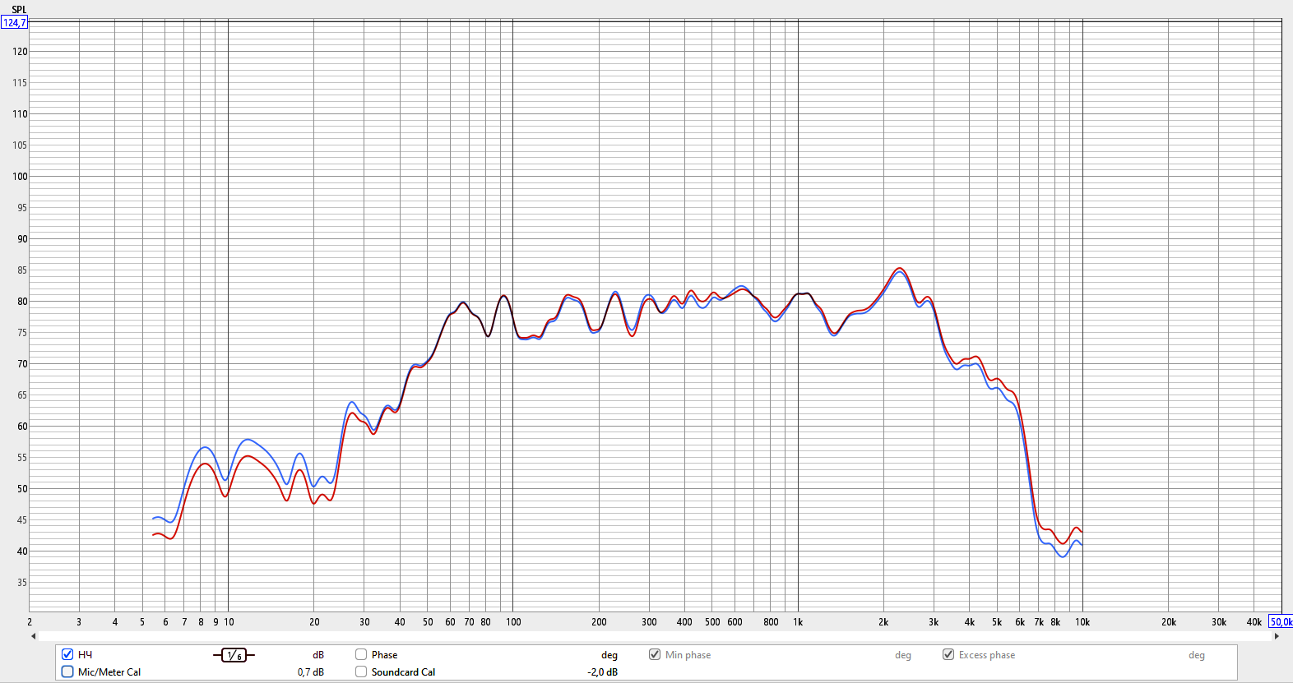Screen dimensions: 1293x683
Task: Click the 100 frequency axis label
Action: click(513, 622)
